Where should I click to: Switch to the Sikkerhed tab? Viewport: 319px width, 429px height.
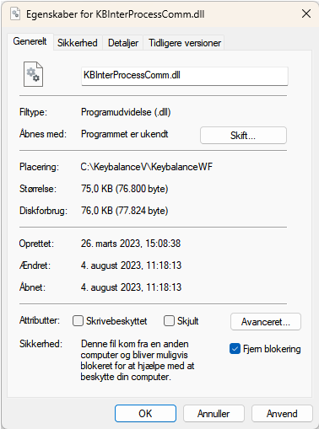click(78, 43)
